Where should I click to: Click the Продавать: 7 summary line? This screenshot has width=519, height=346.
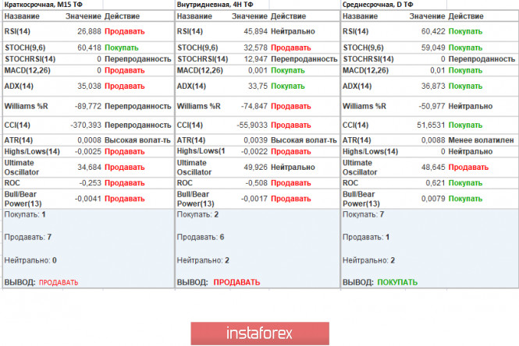[x=28, y=237]
